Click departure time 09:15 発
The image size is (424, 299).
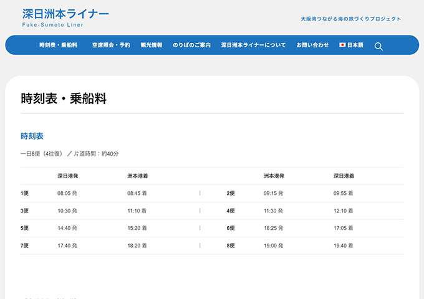tap(273, 193)
